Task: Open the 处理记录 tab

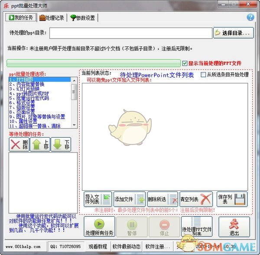Action: (x=52, y=18)
